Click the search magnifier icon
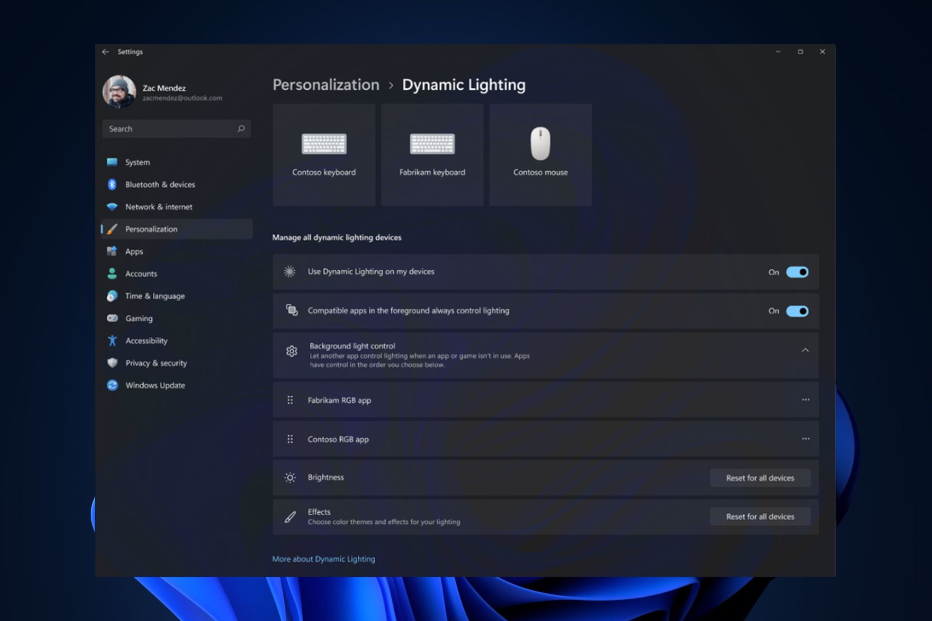 click(x=241, y=129)
